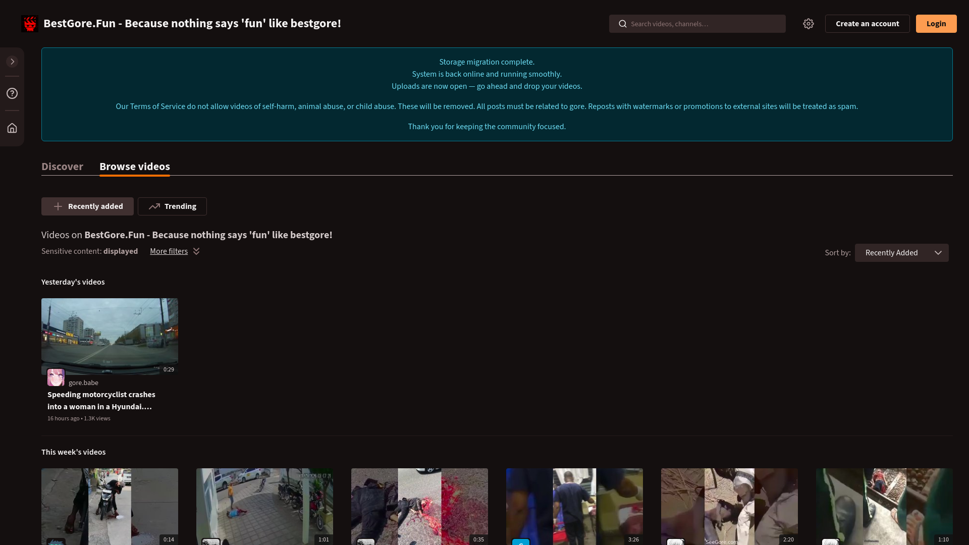Viewport: 969px width, 545px height.
Task: Switch to the Discover tab
Action: pyautogui.click(x=62, y=167)
